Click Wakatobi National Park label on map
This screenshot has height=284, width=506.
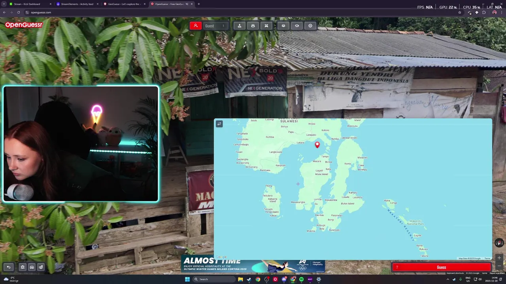click(416, 222)
